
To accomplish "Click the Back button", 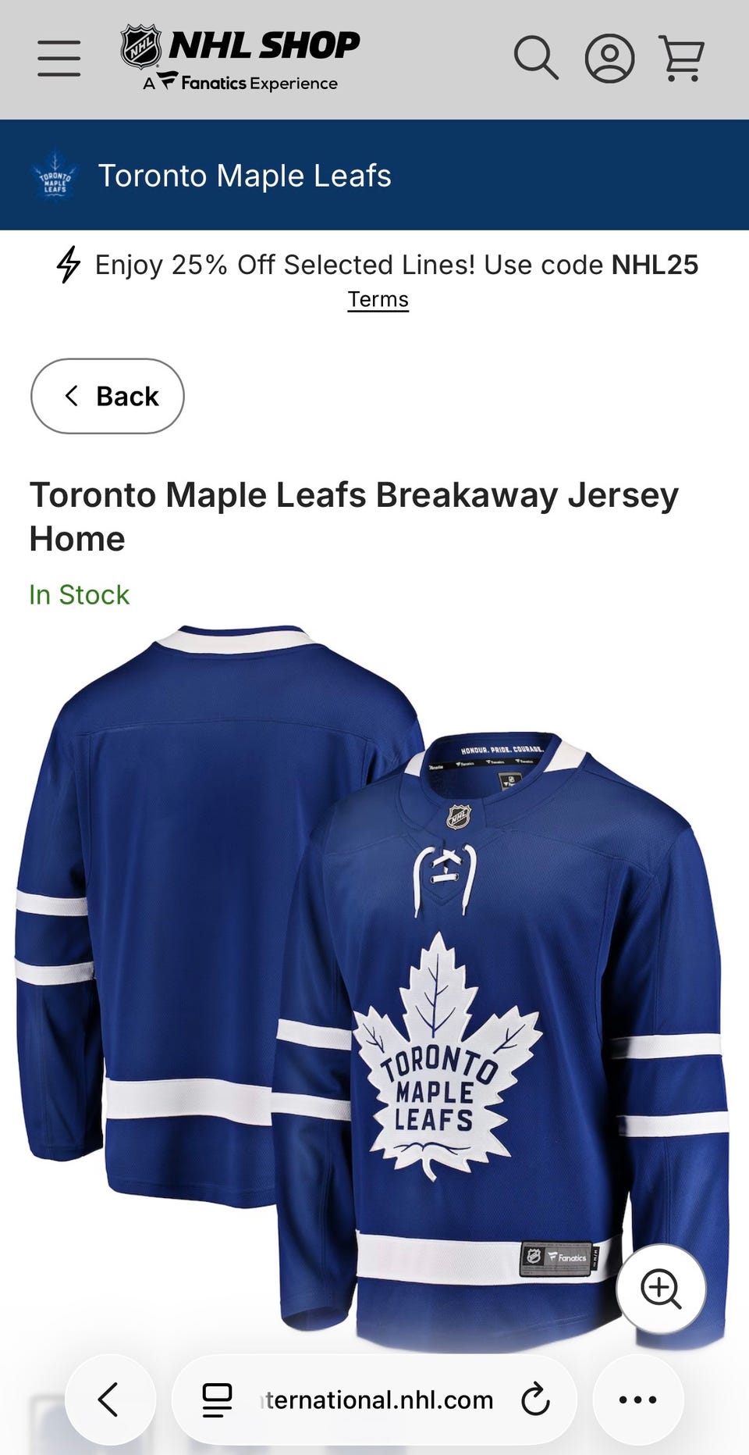I will coord(108,396).
